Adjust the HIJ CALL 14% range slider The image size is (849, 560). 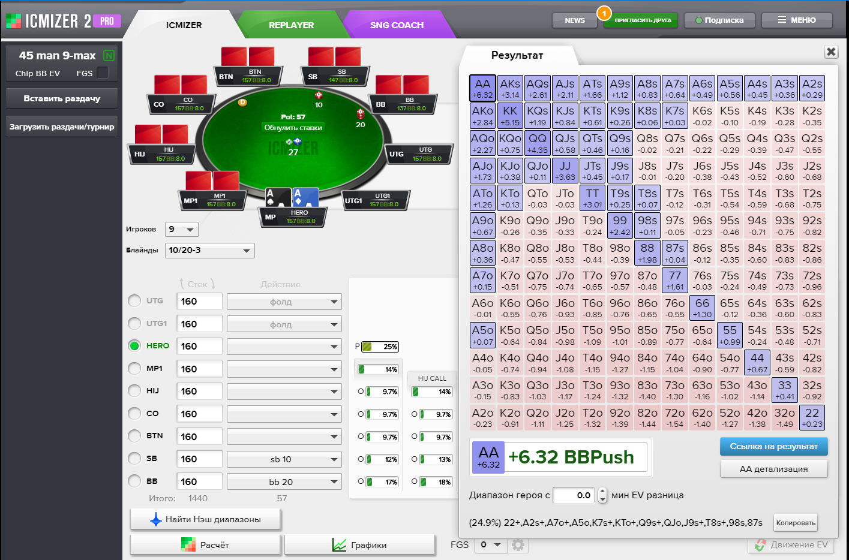click(431, 392)
